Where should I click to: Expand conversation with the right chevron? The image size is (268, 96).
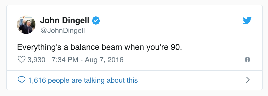(248, 80)
